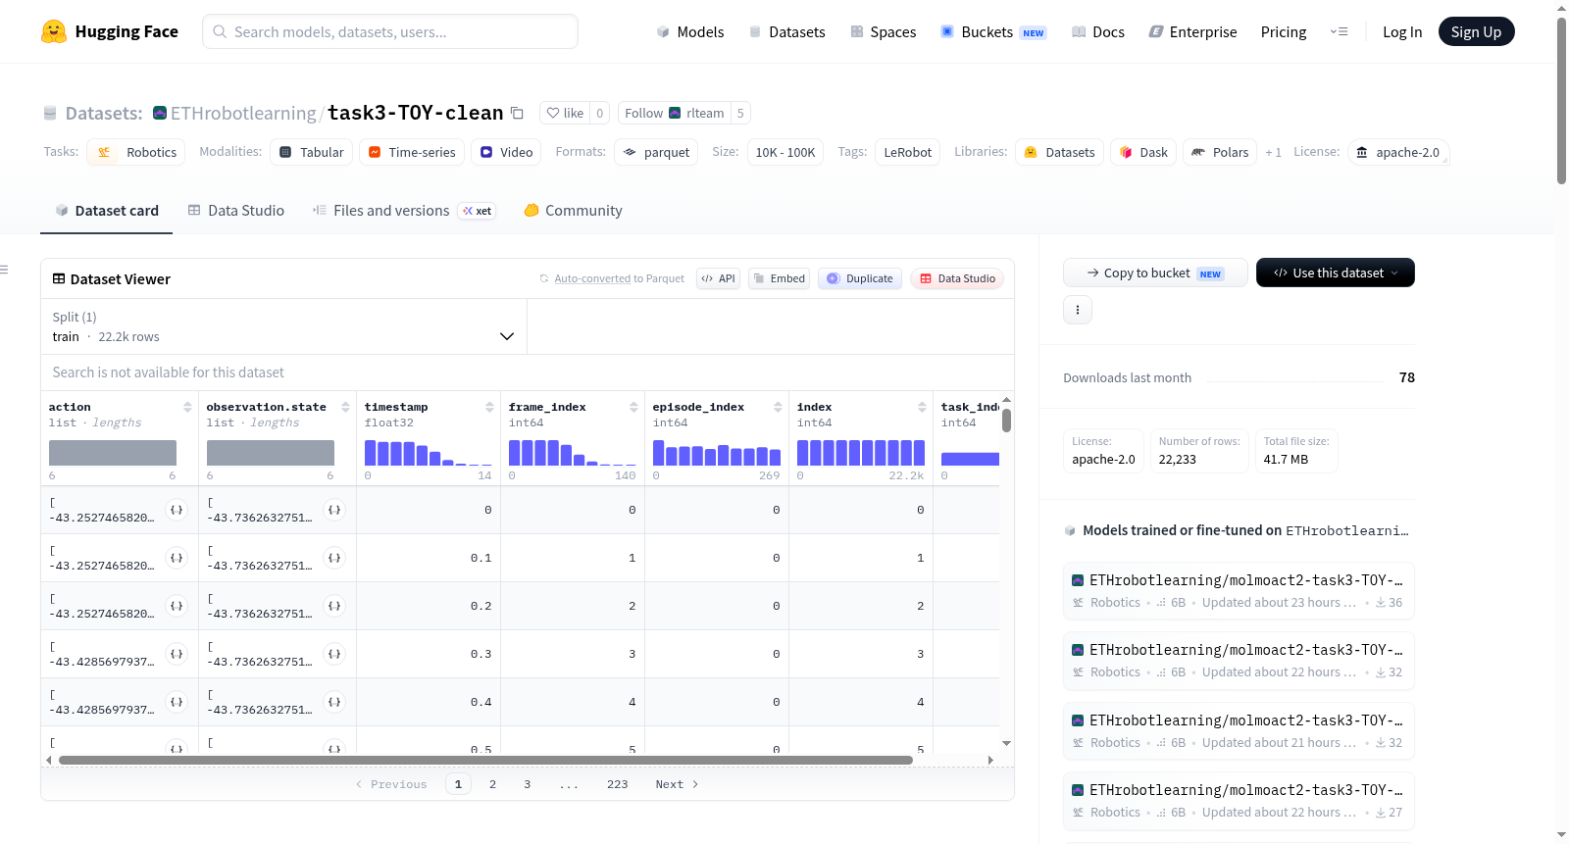Open Data Studio from viewer header
1569x844 pixels.
957,278
